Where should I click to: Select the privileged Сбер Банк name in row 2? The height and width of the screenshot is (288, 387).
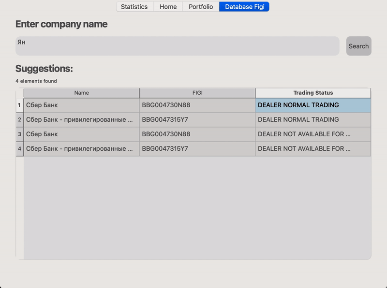tap(81, 120)
